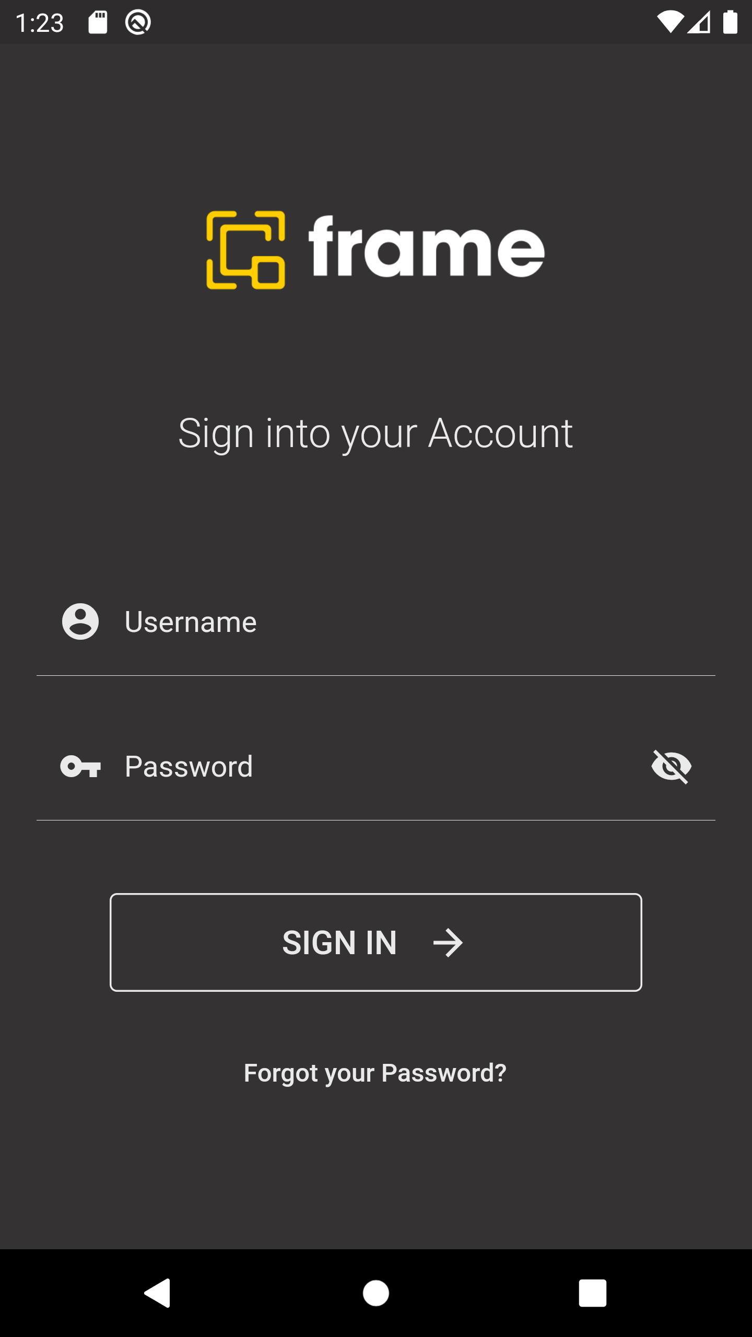
Task: Tap the battery status icon
Action: click(730, 22)
